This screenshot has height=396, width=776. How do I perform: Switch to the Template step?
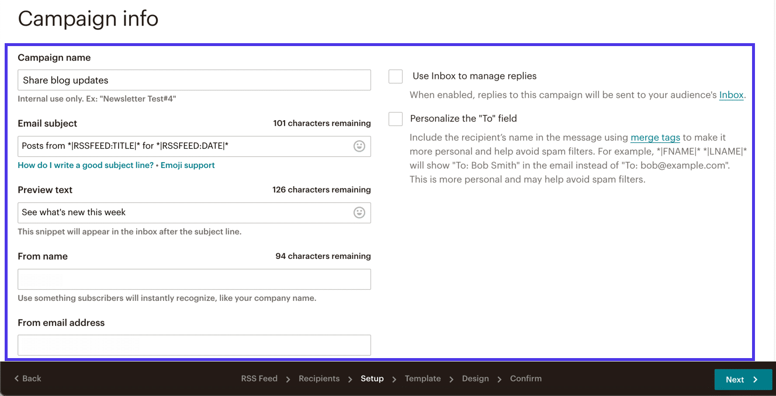tap(422, 379)
